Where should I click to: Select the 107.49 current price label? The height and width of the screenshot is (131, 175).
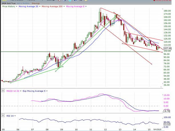pyautogui.click(x=168, y=48)
